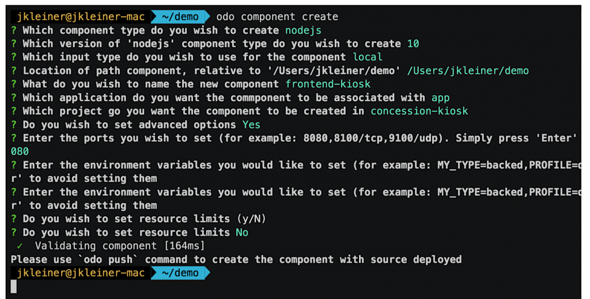Click the green "/Users/jkleiner/demo" path answer
The image size is (590, 299).
click(467, 71)
